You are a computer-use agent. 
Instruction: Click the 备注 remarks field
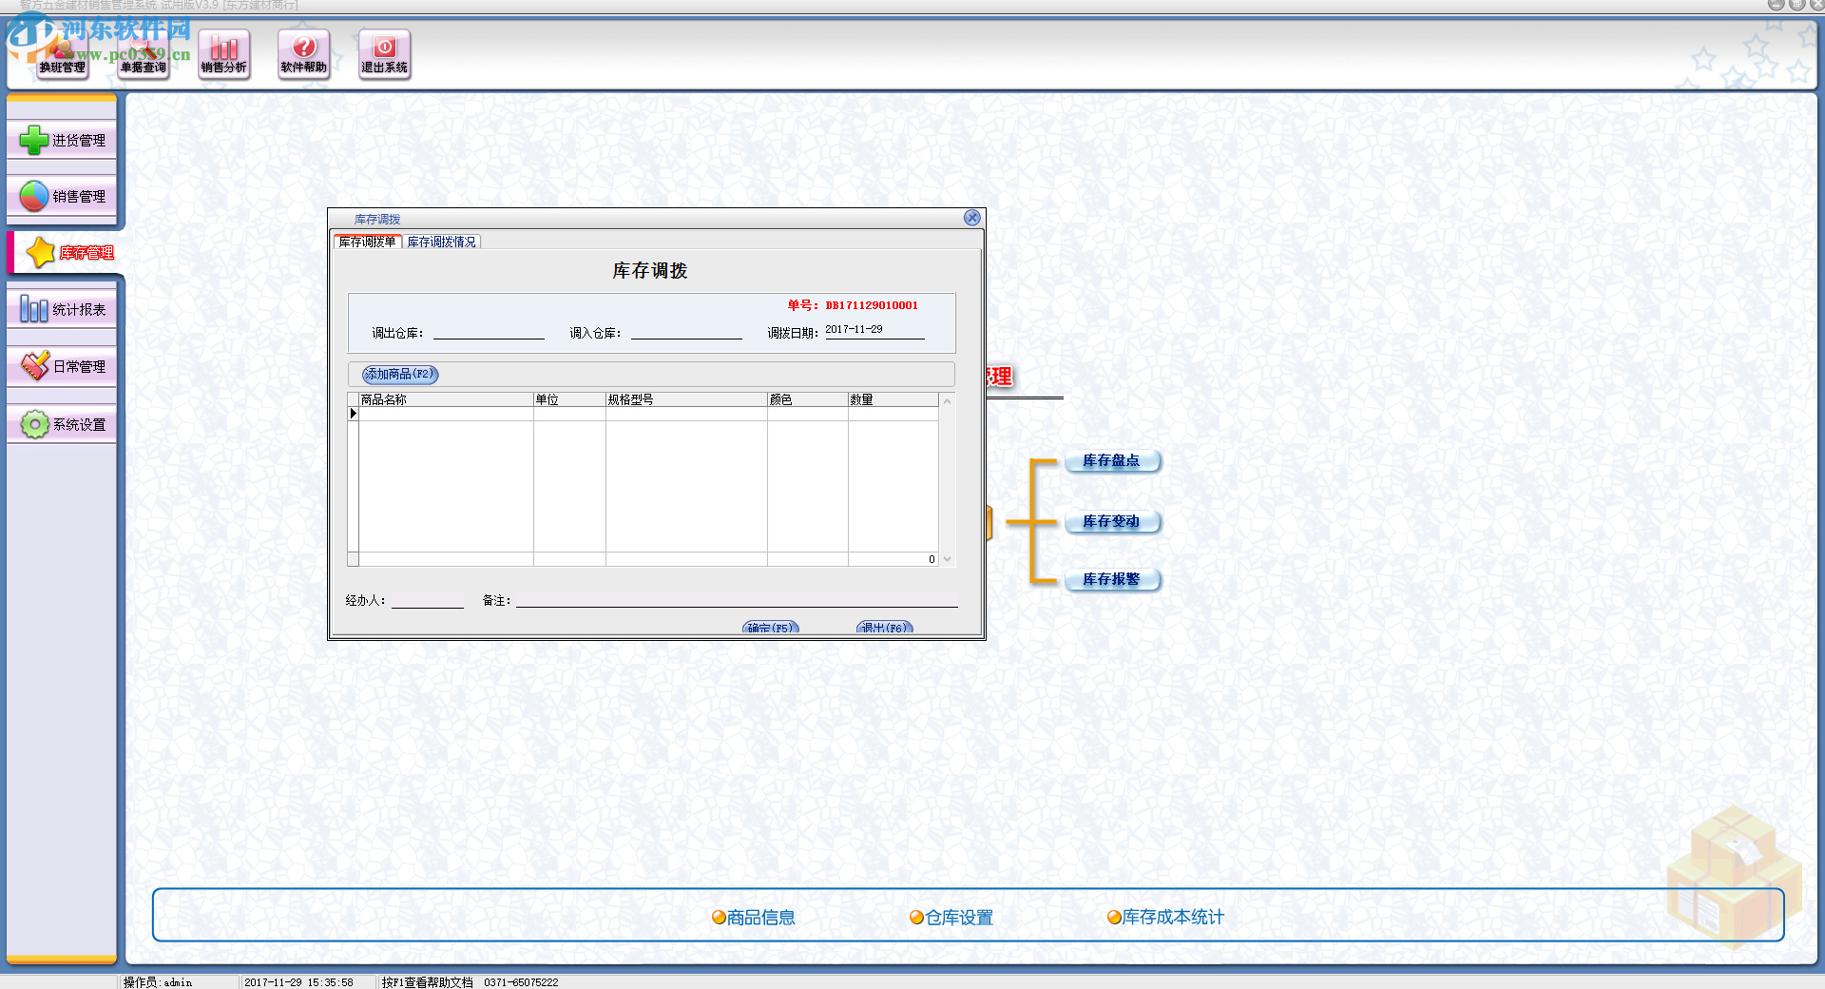pyautogui.click(x=737, y=600)
